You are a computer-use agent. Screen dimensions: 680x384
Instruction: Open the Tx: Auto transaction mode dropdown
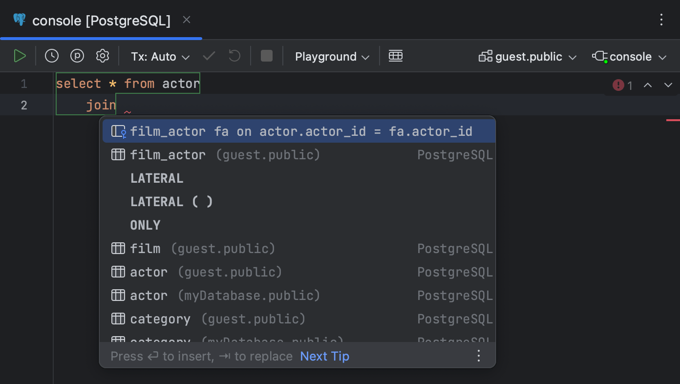pos(160,56)
